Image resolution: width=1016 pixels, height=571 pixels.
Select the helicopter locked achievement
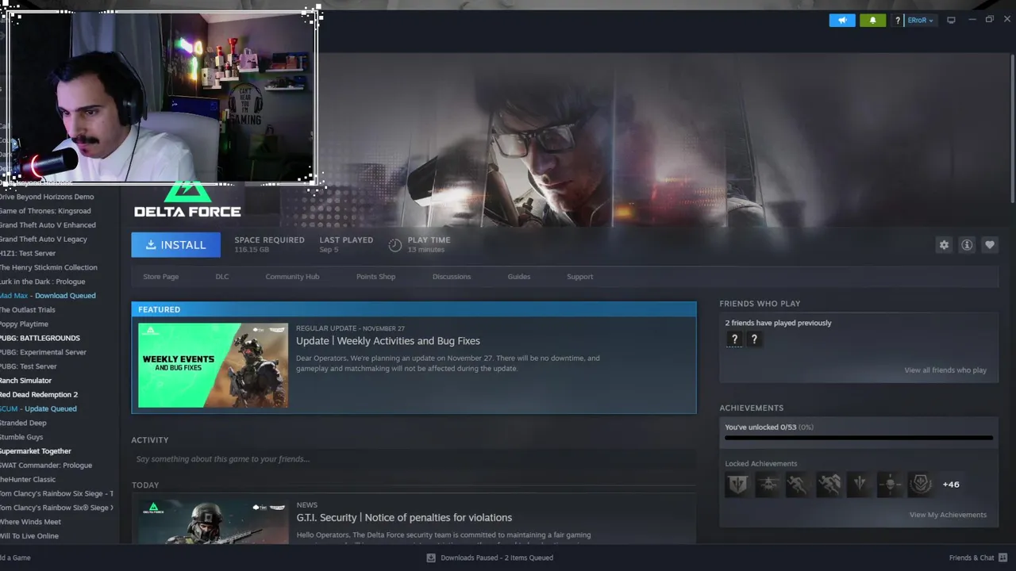point(768,485)
